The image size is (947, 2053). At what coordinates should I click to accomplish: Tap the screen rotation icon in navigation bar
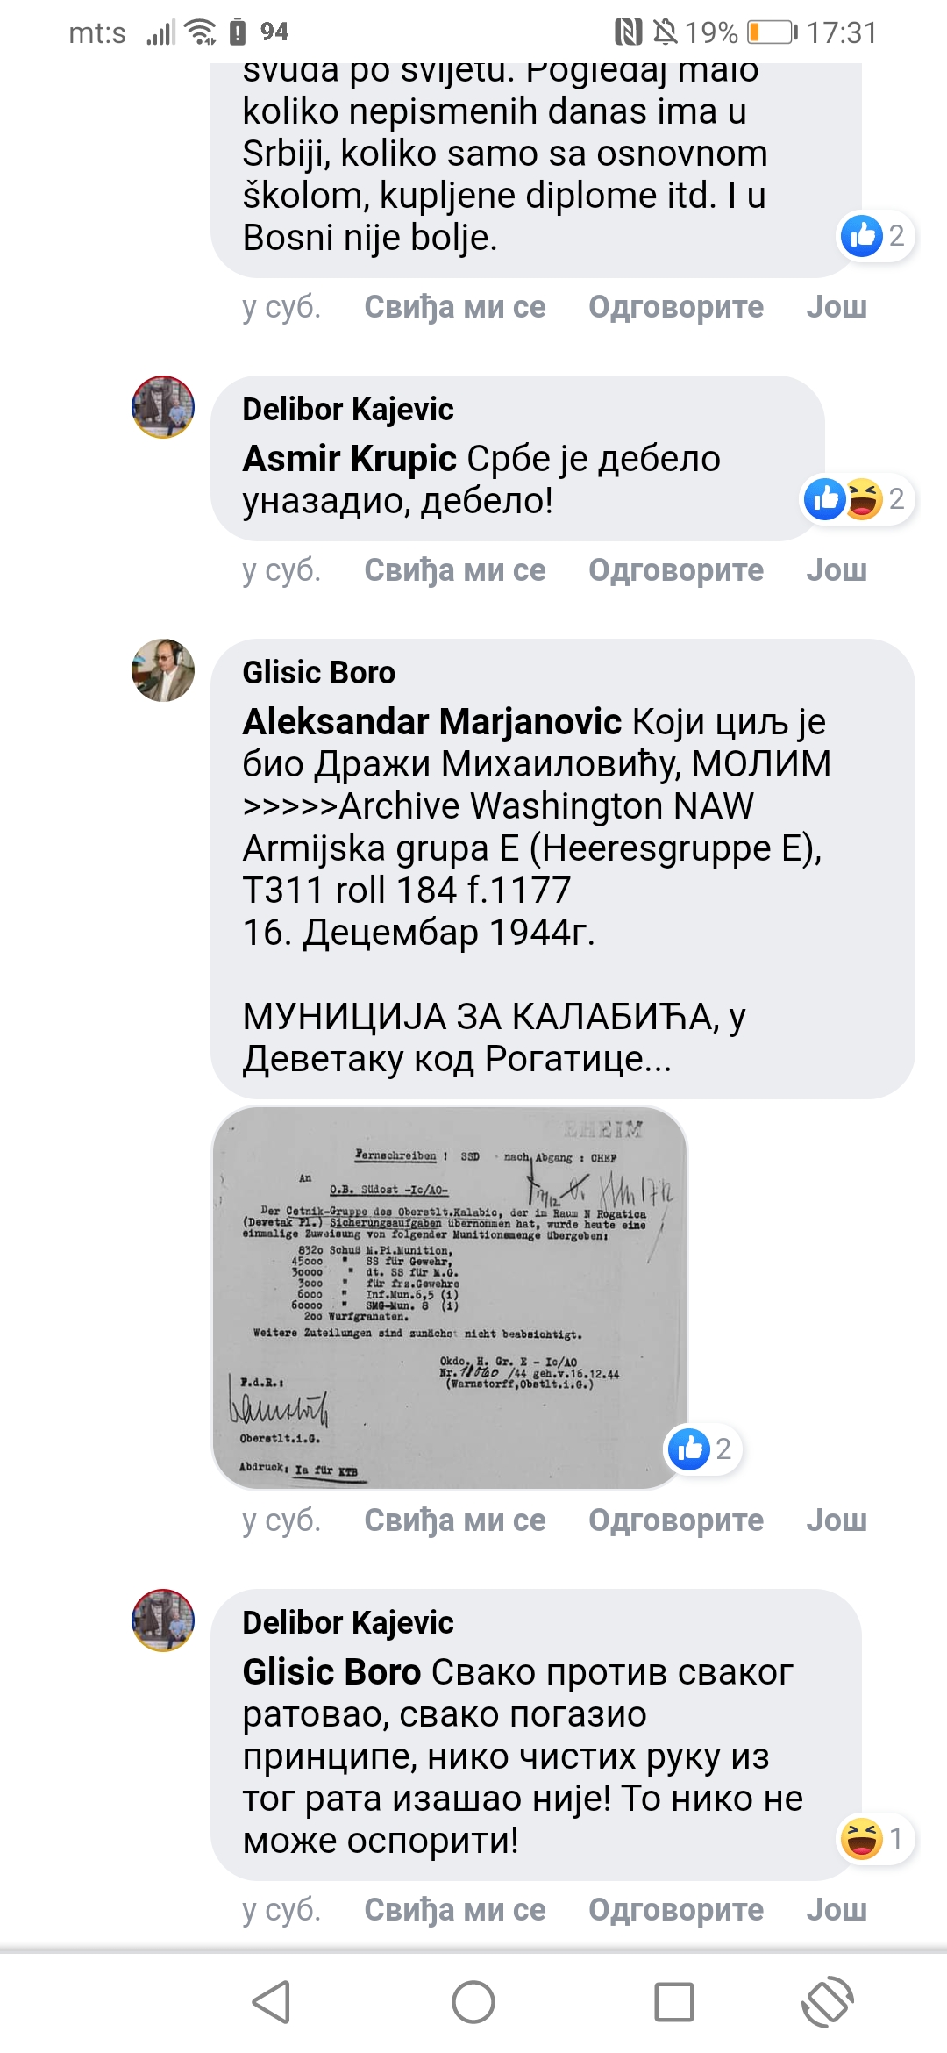(x=828, y=2003)
